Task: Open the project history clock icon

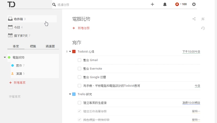Action: [x=203, y=28]
